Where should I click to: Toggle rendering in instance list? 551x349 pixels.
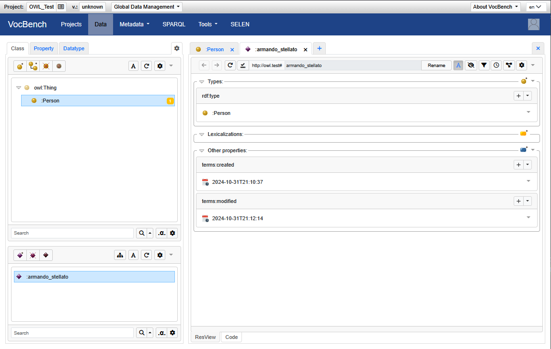pyautogui.click(x=134, y=255)
